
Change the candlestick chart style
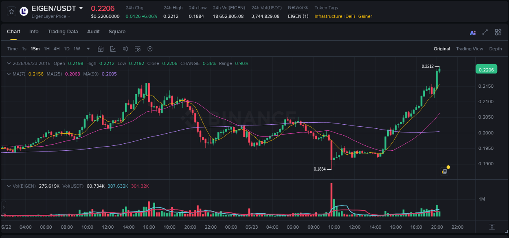point(125,49)
